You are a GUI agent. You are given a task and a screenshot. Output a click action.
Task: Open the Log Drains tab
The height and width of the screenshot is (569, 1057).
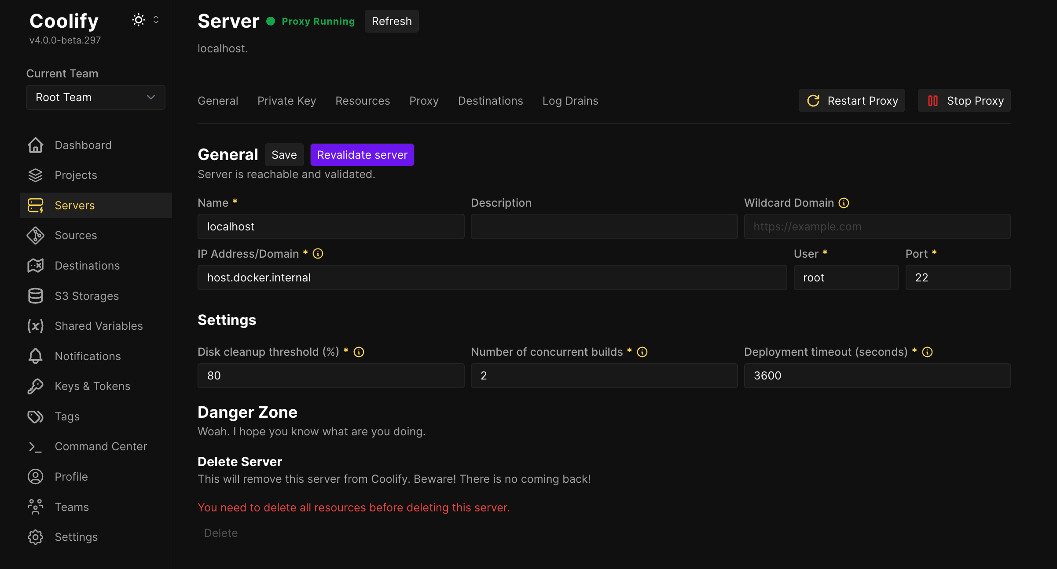tap(570, 101)
